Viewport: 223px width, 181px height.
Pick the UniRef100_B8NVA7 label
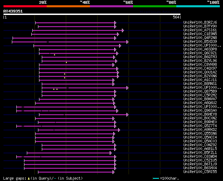tap(200, 99)
